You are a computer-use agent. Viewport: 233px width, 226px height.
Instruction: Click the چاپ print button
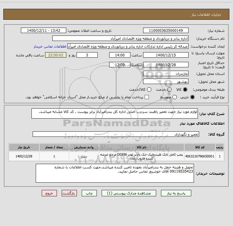[89, 193]
